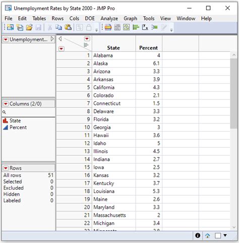Select State in the Columns list
The image size is (239, 243).
15,120
